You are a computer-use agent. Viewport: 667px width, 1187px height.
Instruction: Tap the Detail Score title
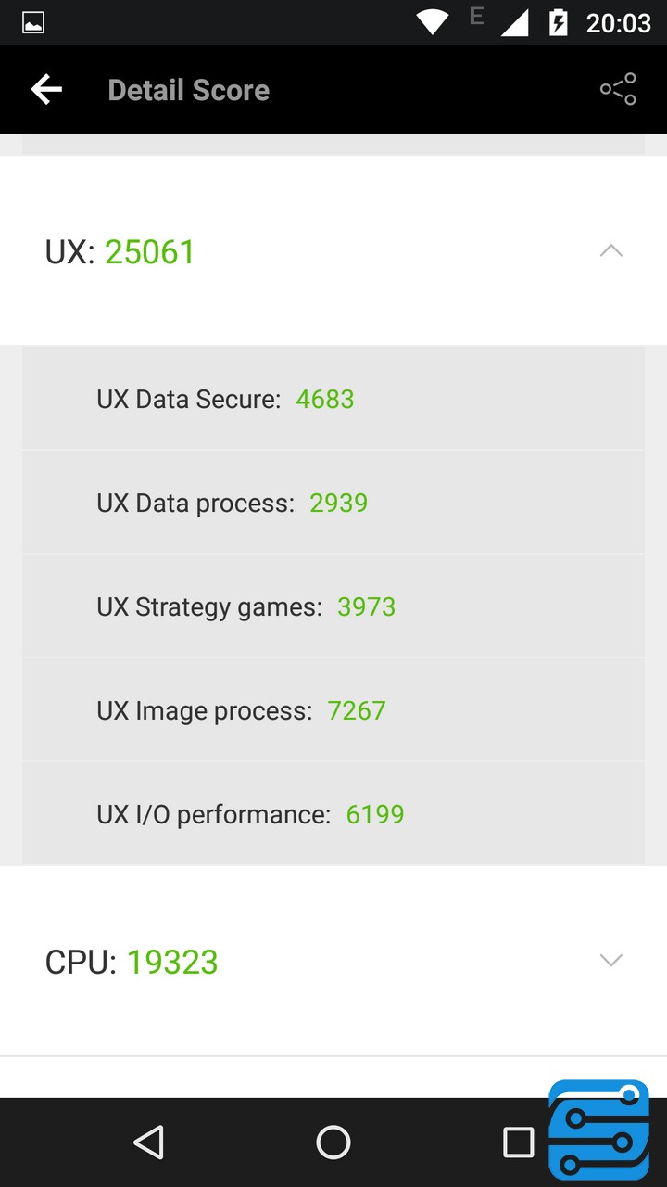point(189,90)
